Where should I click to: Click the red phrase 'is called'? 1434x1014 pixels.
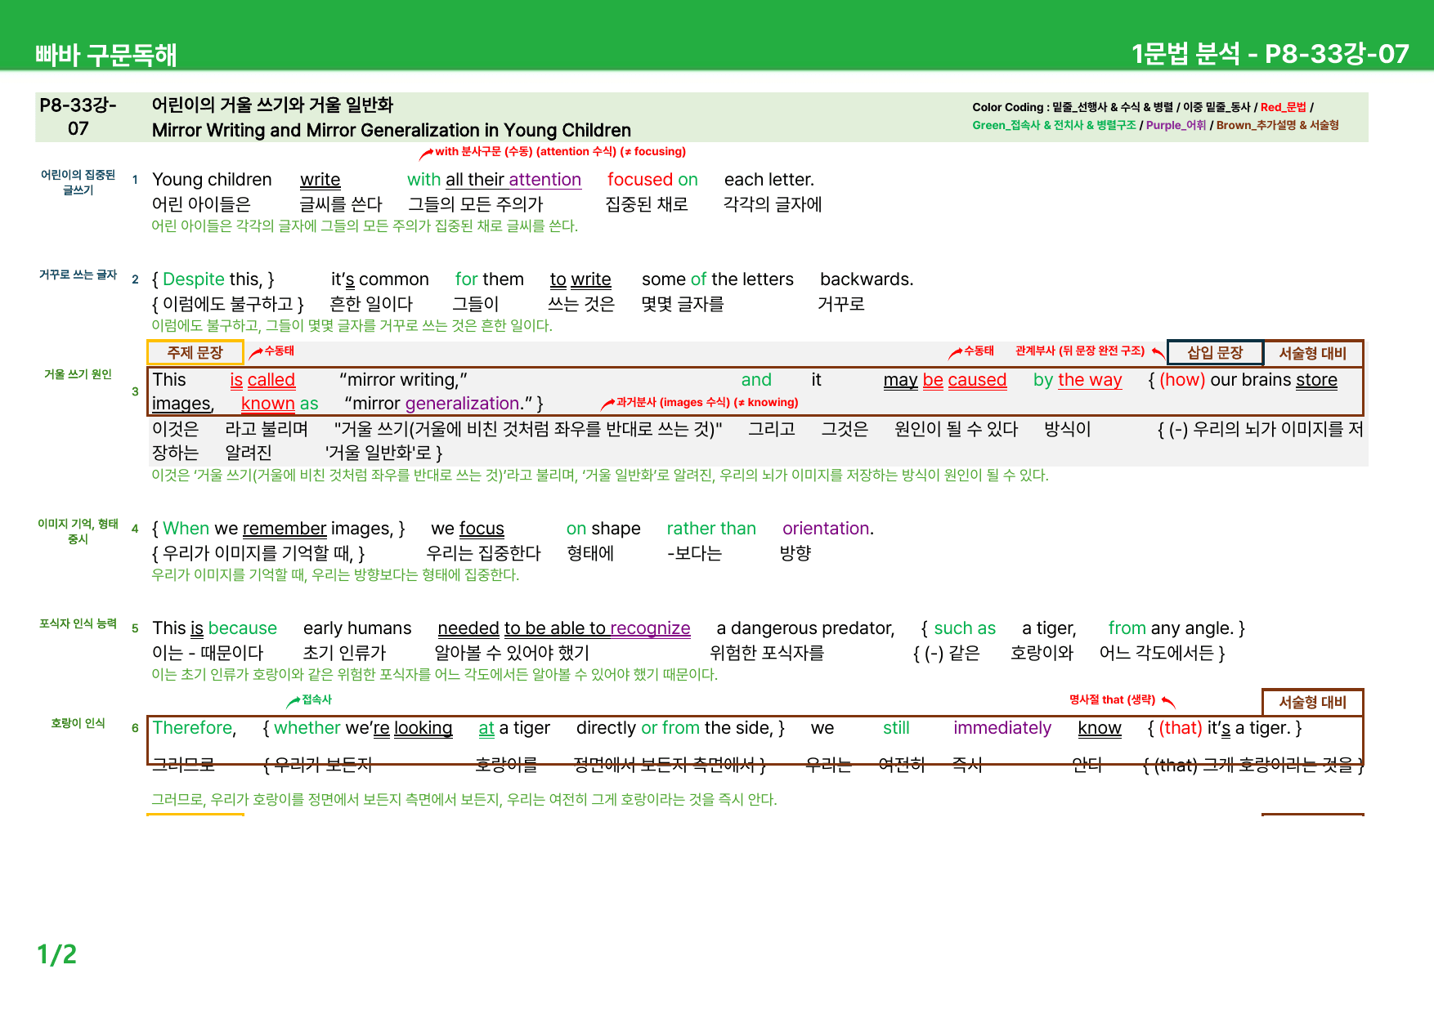[262, 380]
